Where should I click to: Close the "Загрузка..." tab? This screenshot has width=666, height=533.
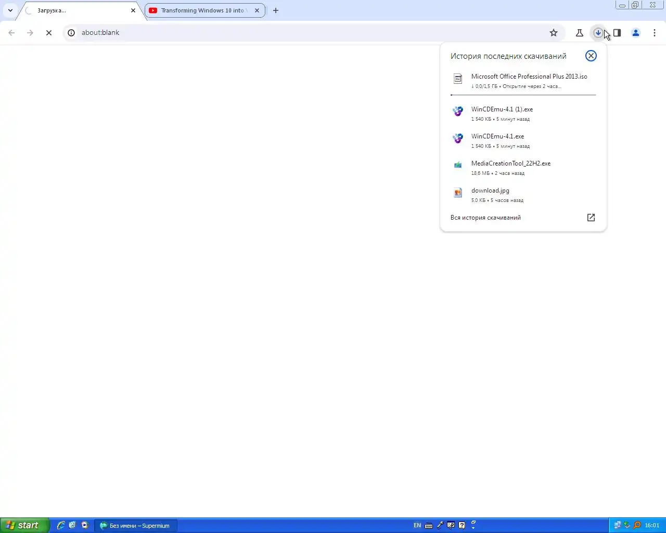coord(133,10)
